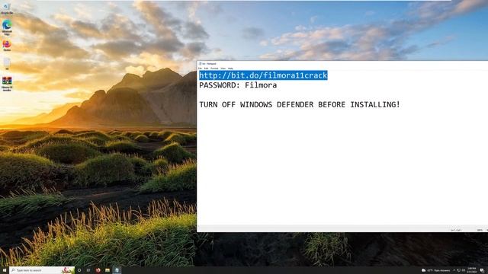This screenshot has height=274, width=488.
Task: Click the network icon in system tray
Action: click(459, 270)
